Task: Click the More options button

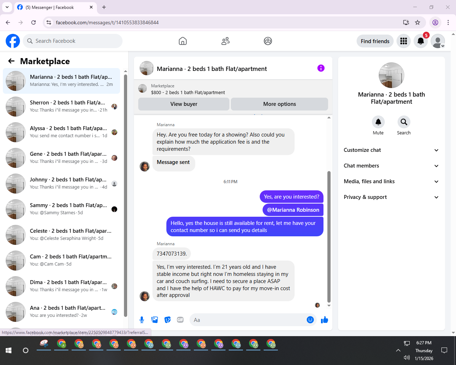Action: [x=279, y=104]
